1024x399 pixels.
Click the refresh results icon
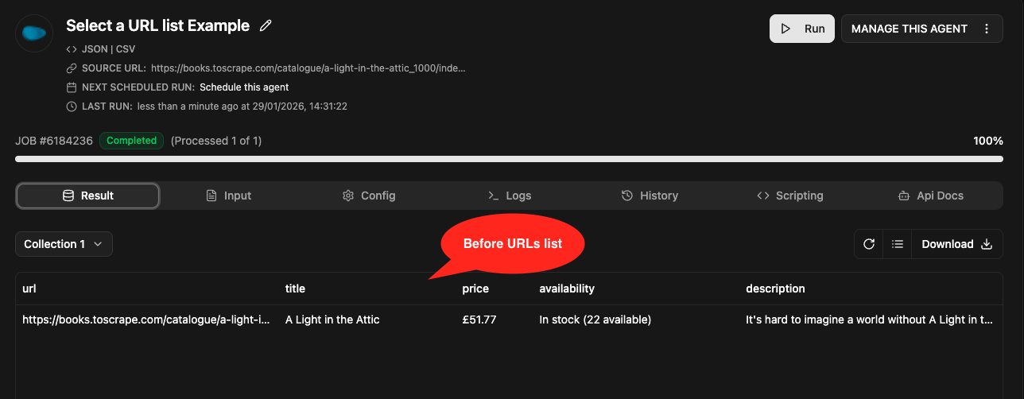[x=869, y=244]
